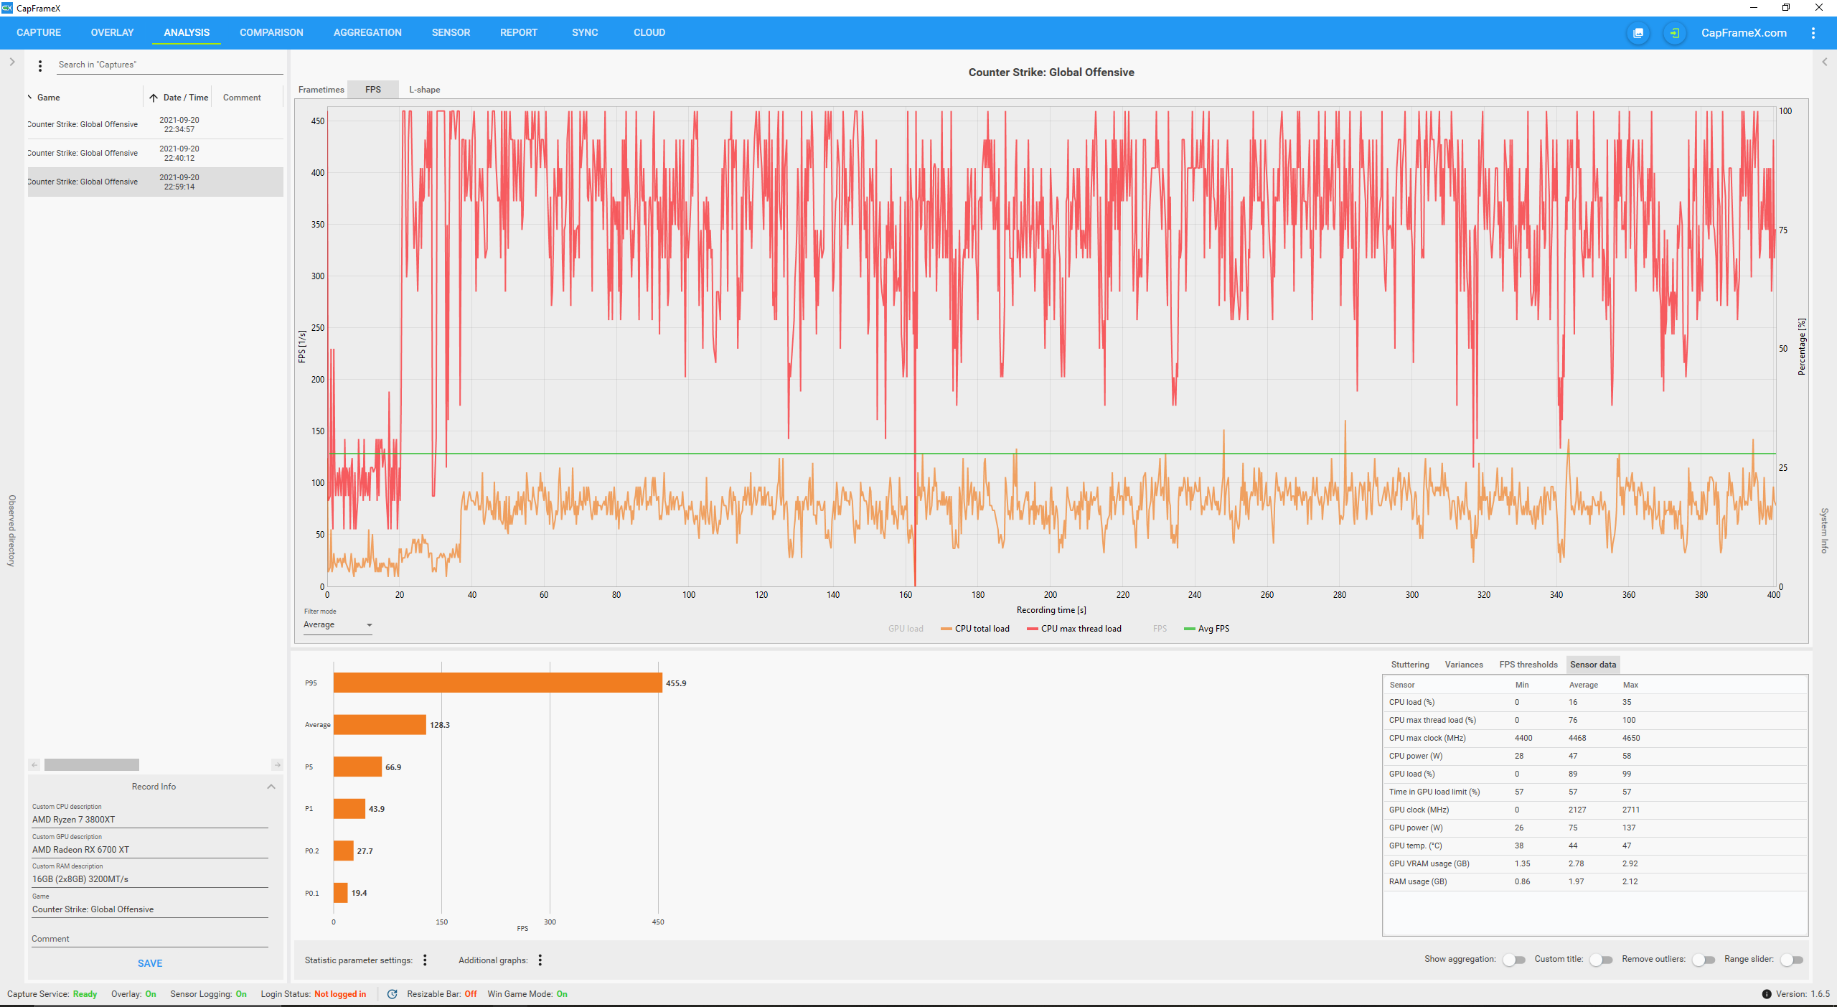Click the CapFrameX app icon in title bar
The width and height of the screenshot is (1837, 1007).
coord(7,8)
